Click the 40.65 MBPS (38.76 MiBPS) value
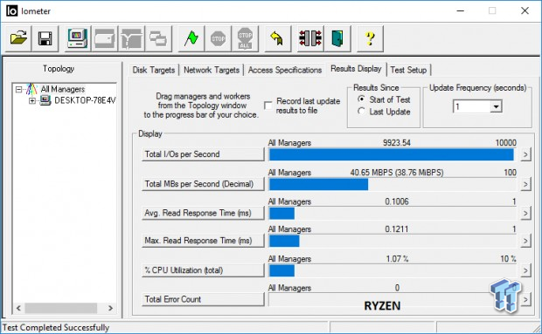 pos(397,173)
